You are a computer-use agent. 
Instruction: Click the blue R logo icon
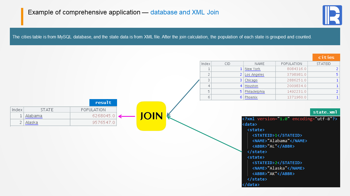tap(332, 15)
